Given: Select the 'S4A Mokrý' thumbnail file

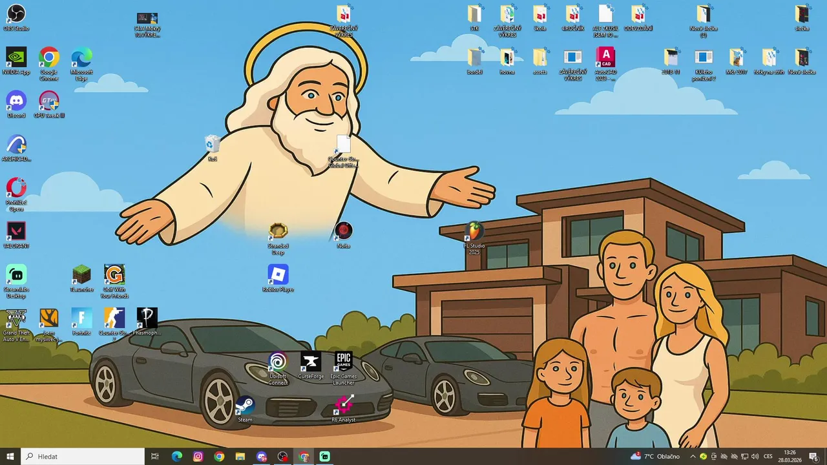Looking at the screenshot, I should click(x=147, y=24).
